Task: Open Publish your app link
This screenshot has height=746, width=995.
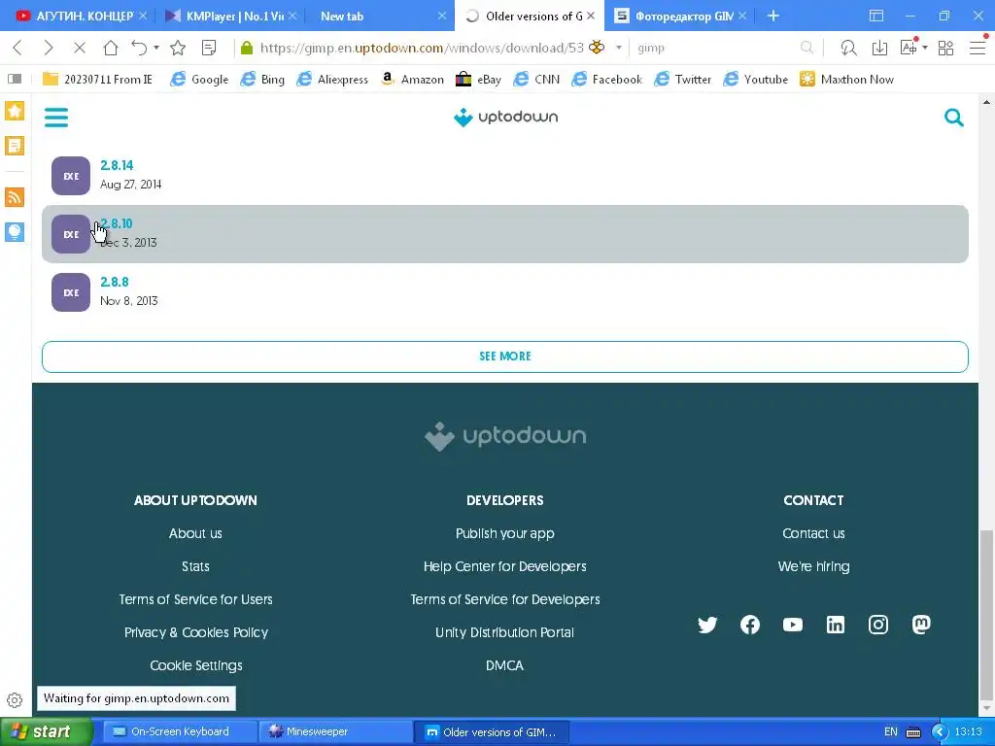Action: pos(505,533)
